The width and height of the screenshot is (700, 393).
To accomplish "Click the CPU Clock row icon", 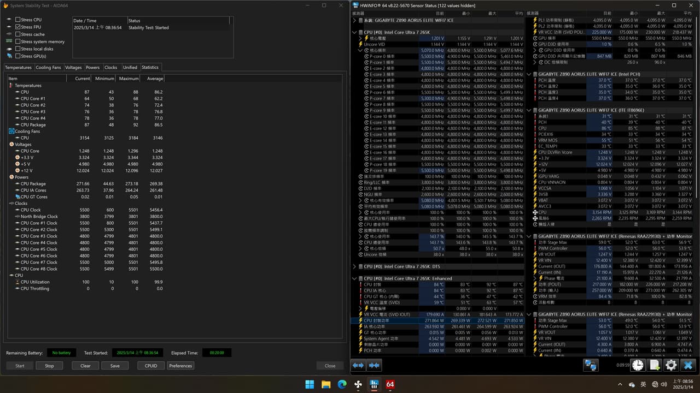I will (x=17, y=210).
